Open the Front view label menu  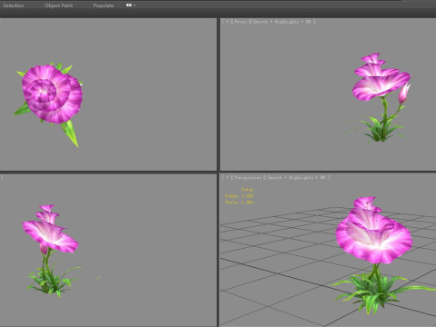click(x=241, y=22)
